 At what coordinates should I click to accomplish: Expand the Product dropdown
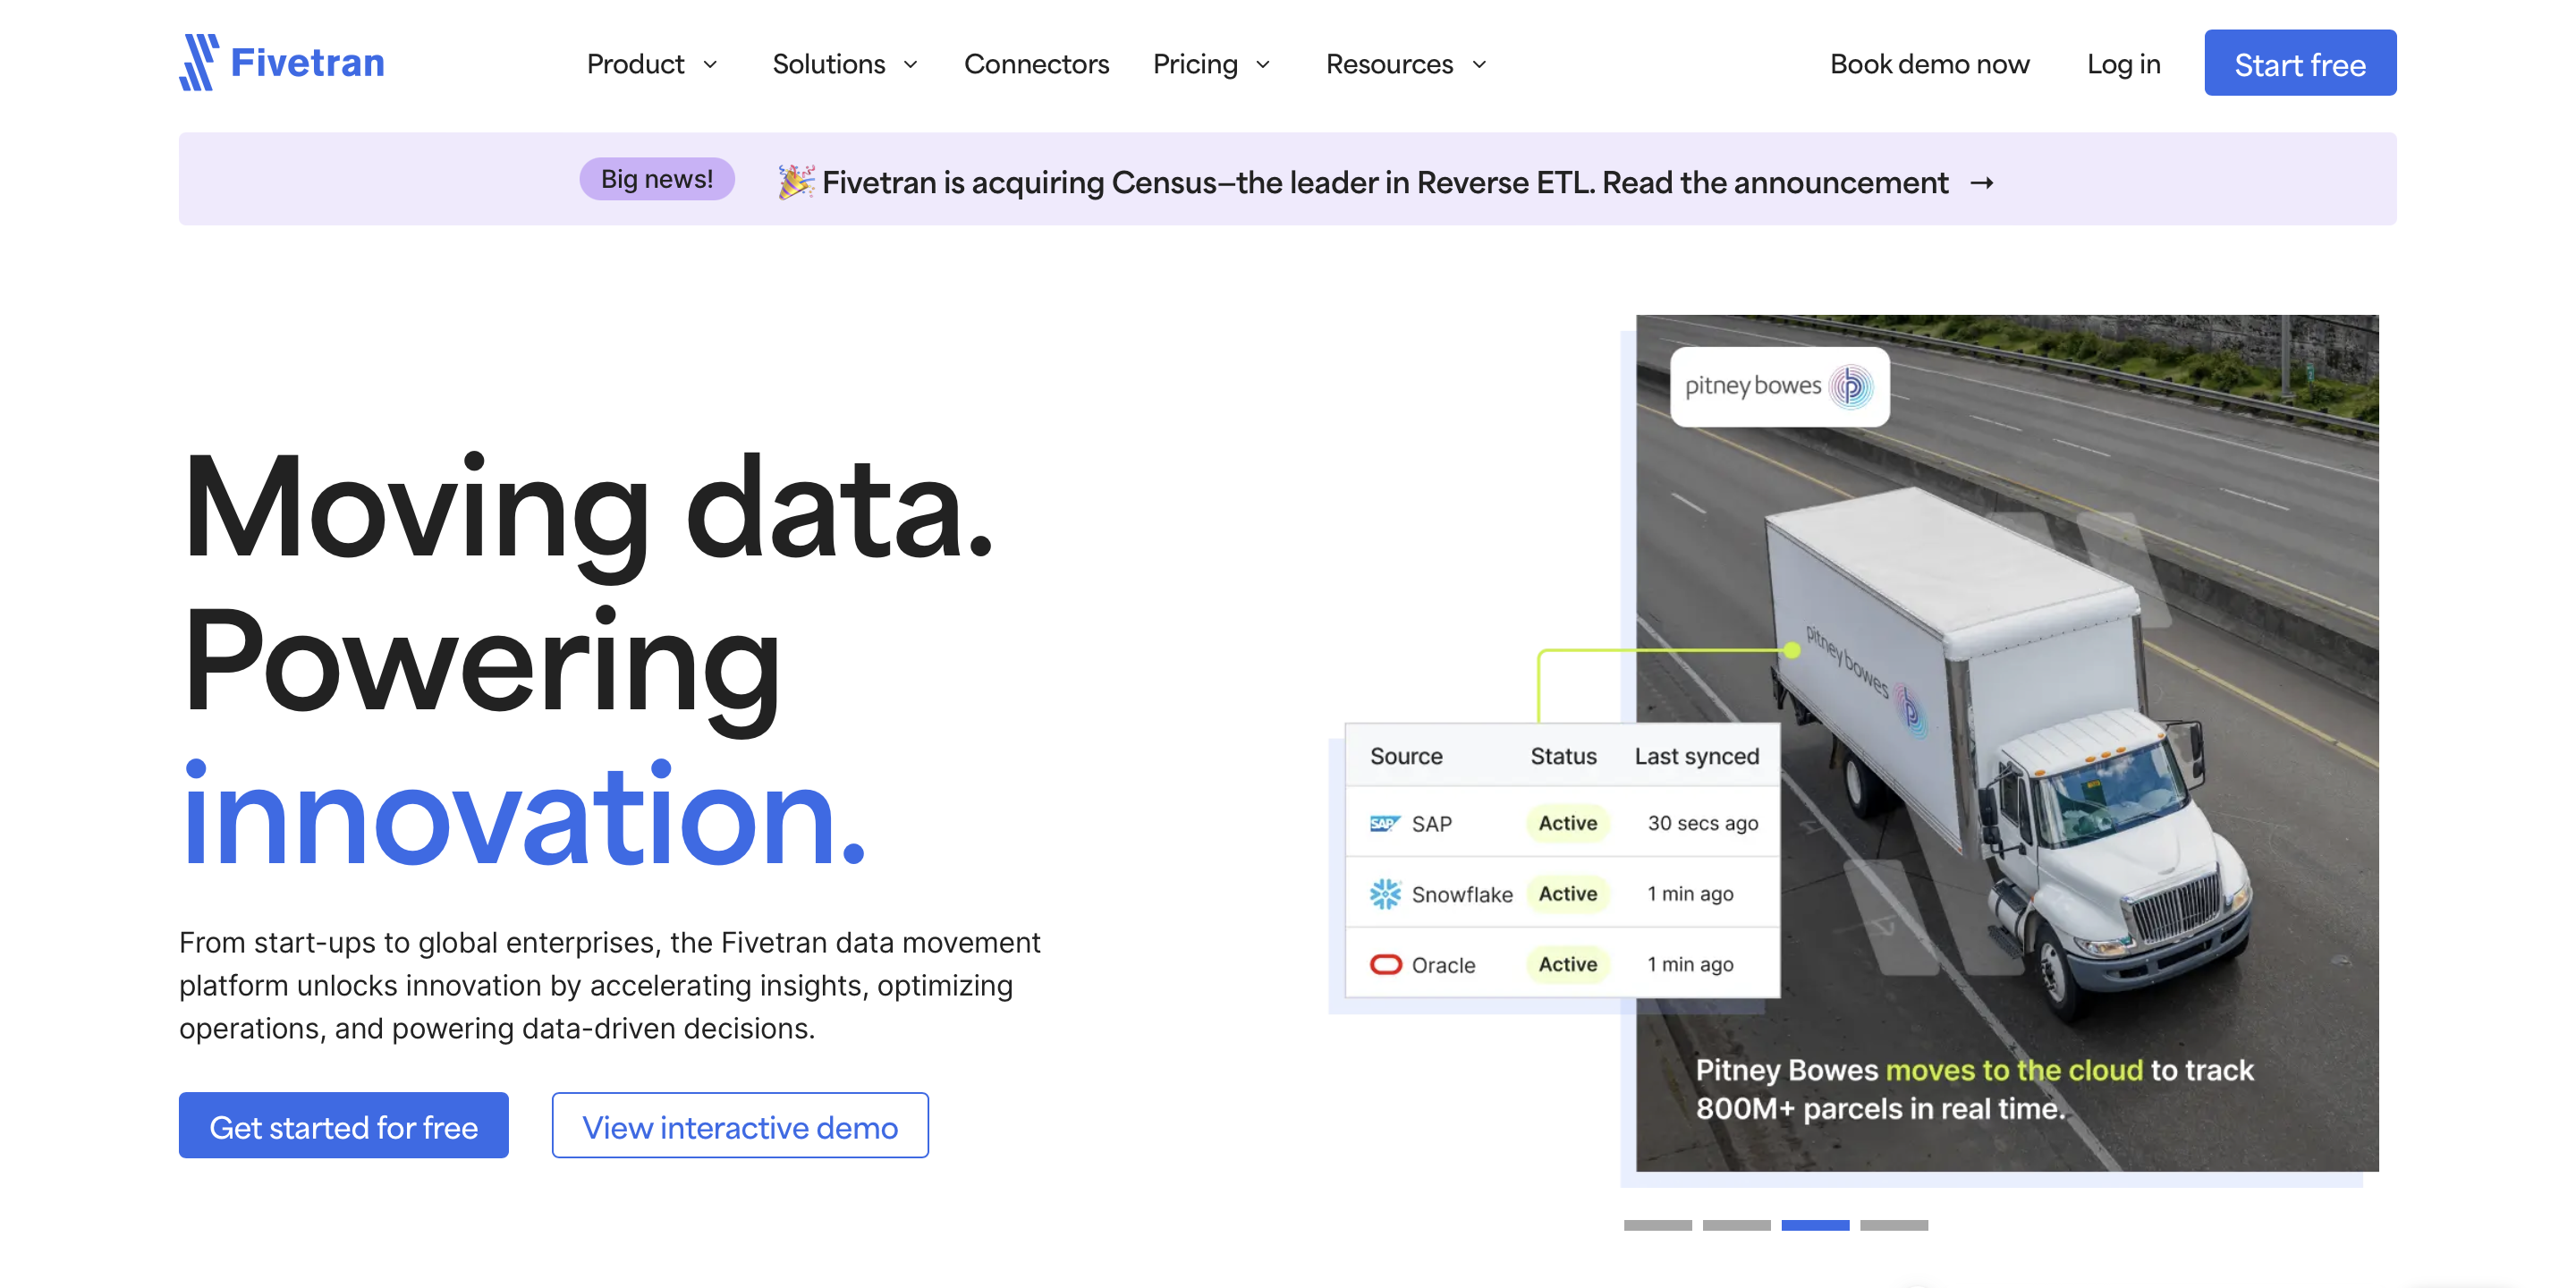coord(652,63)
